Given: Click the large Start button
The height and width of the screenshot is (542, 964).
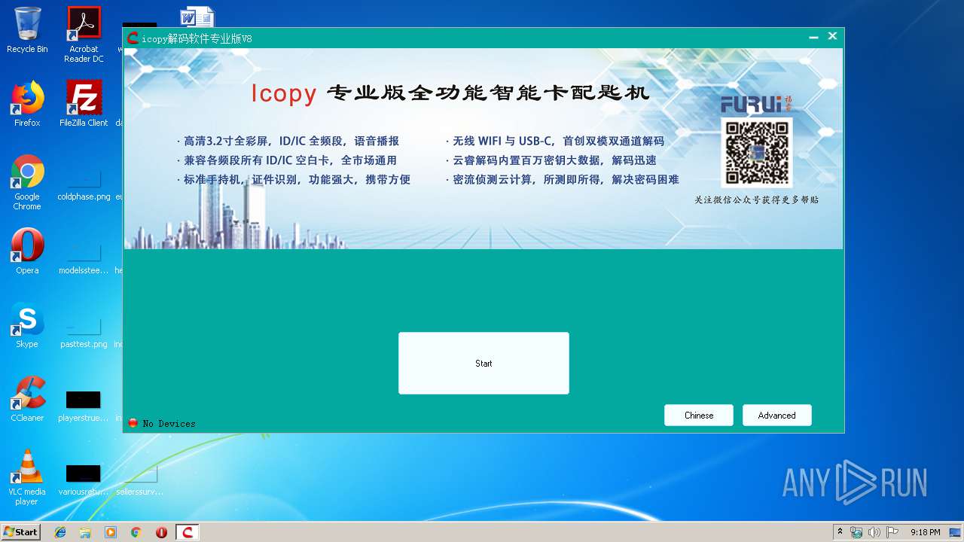Looking at the screenshot, I should point(484,363).
